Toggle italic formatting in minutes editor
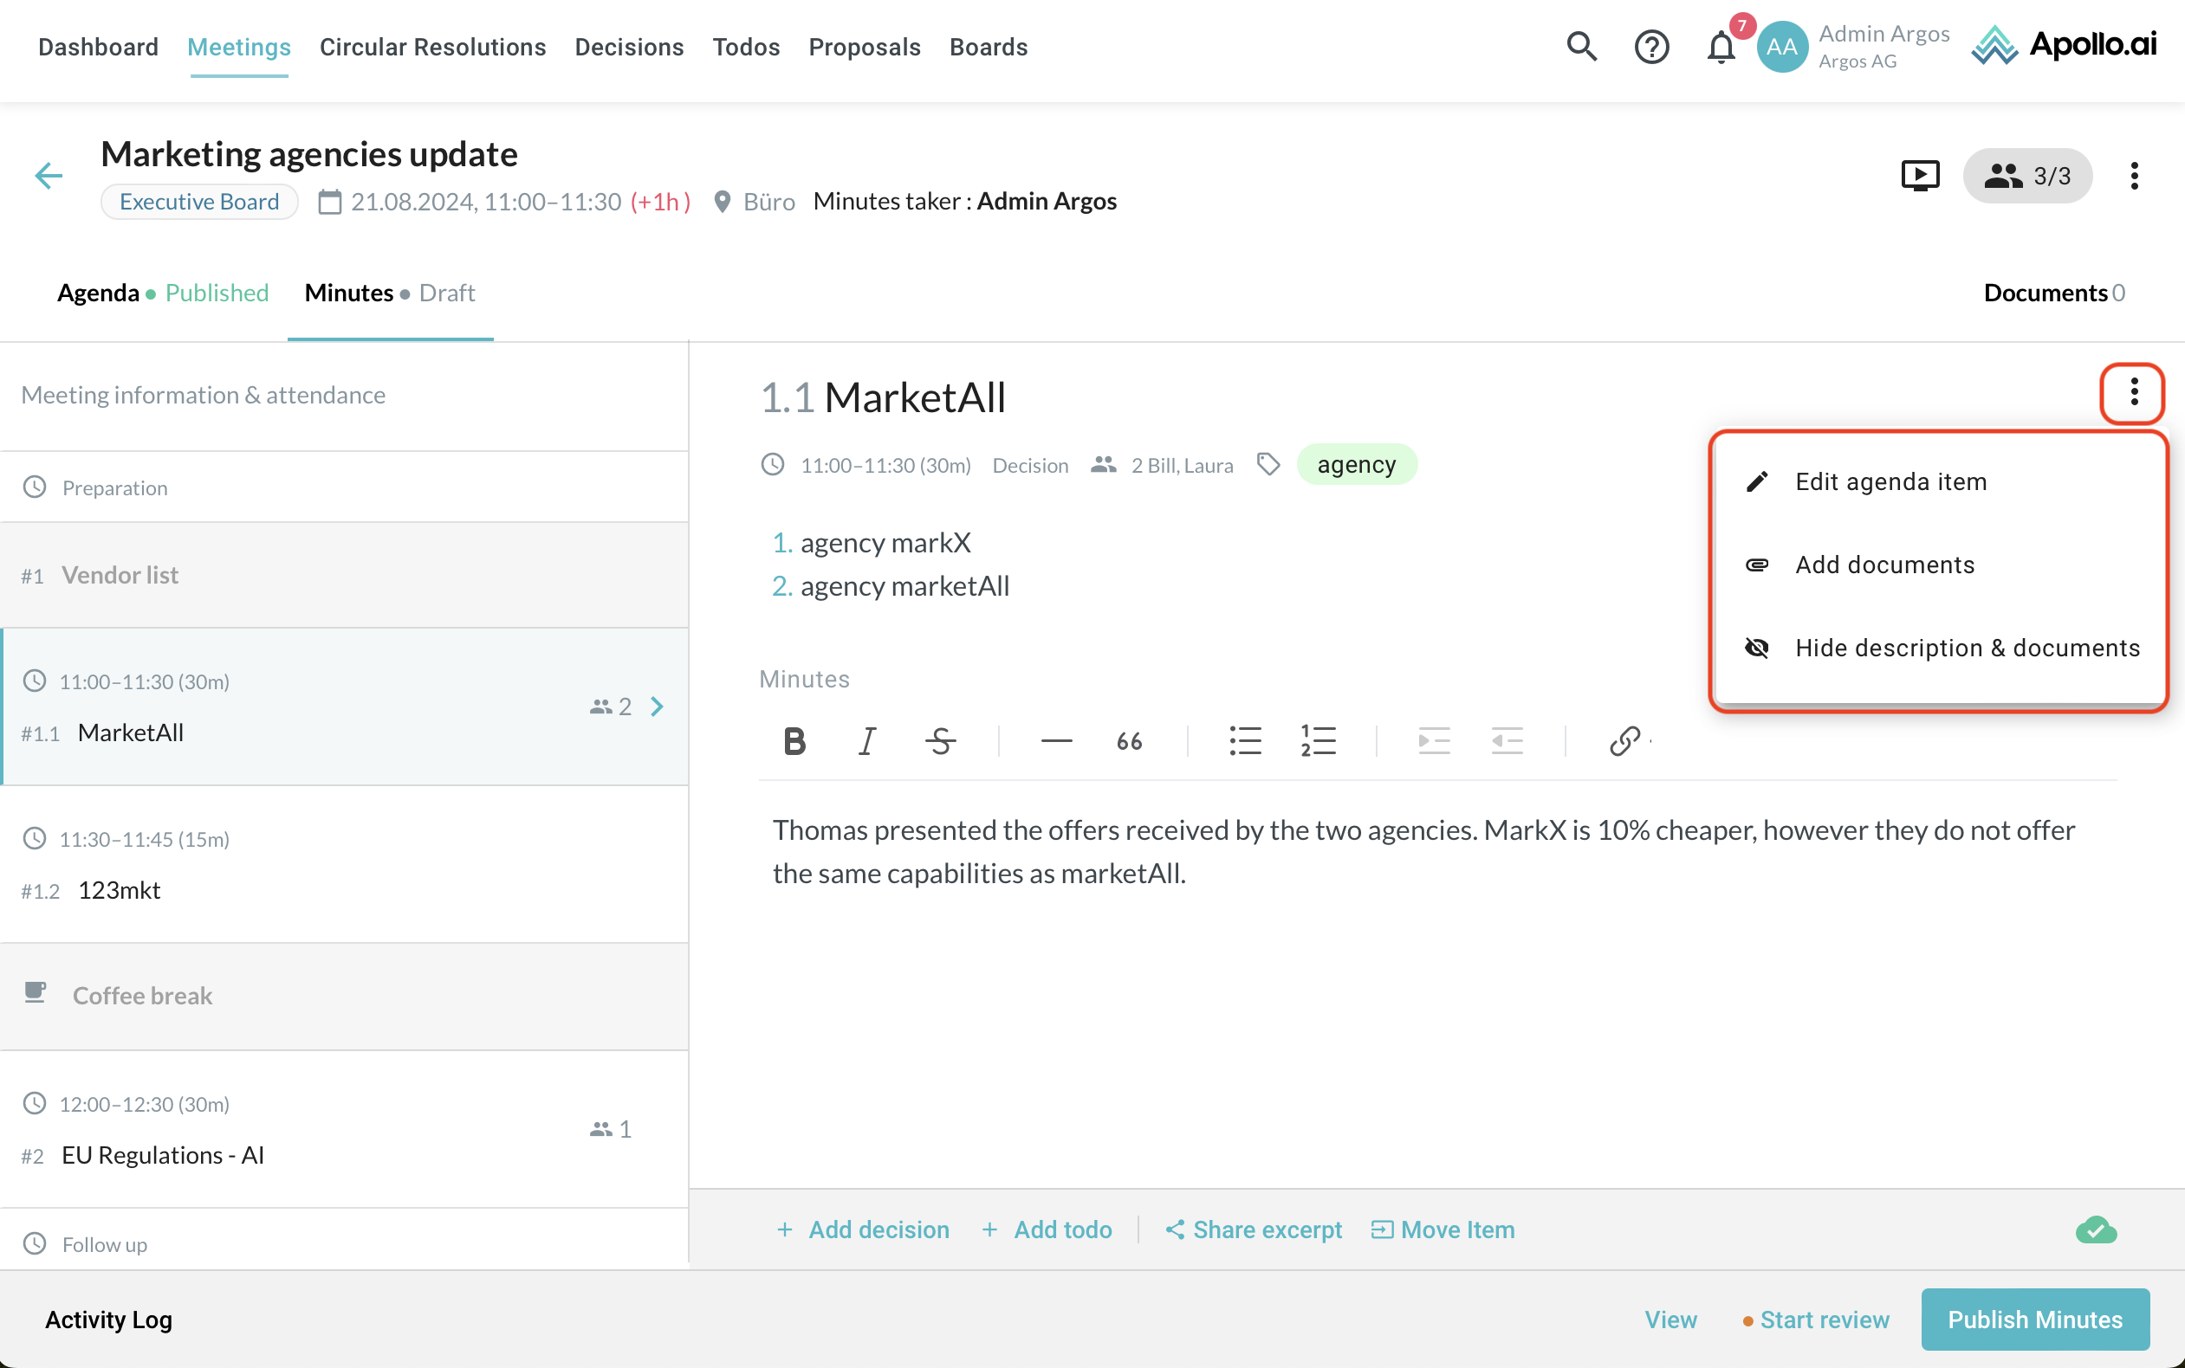The height and width of the screenshot is (1368, 2185). click(x=866, y=741)
